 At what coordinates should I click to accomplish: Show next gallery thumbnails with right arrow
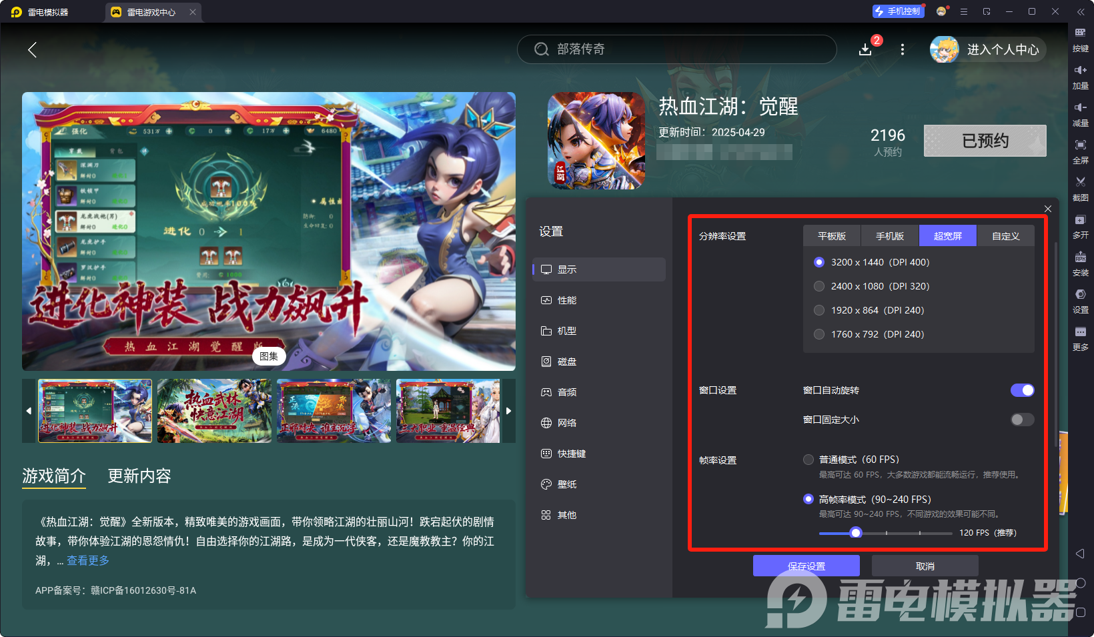click(508, 411)
